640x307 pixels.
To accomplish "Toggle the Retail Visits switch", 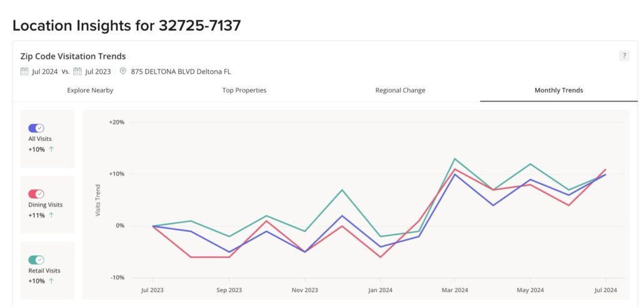I will pyautogui.click(x=36, y=260).
